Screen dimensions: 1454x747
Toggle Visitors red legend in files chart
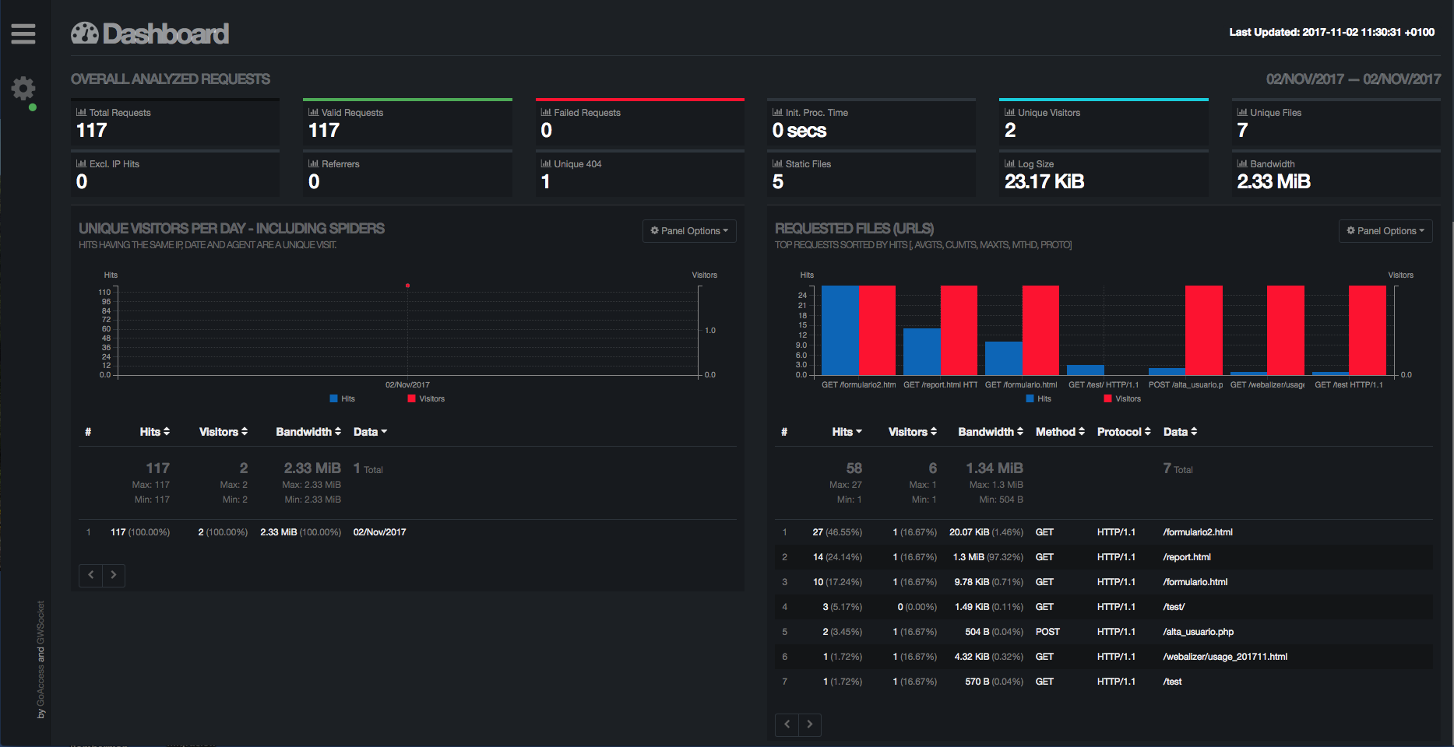coord(1122,398)
